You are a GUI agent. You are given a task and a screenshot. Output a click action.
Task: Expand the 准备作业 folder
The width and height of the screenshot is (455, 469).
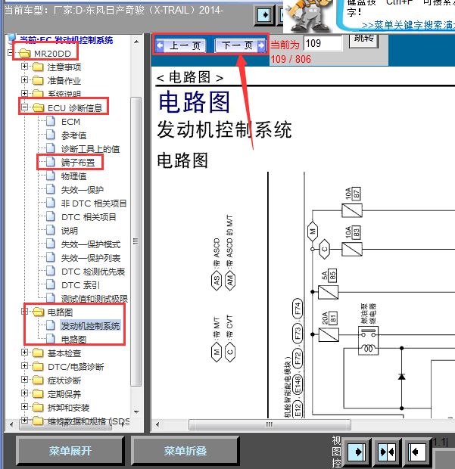pos(24,80)
